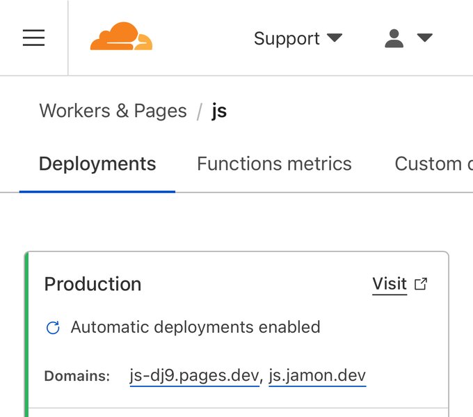Click the js project breadcrumb
Screen dimensions: 473x417
[x=219, y=111]
